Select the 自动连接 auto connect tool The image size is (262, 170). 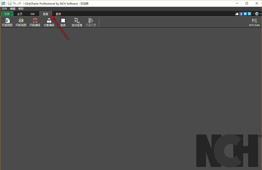pos(77,22)
